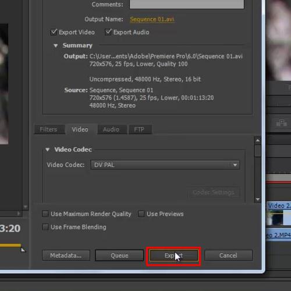The image size is (291, 291).
Task: Enable the Use Previews checkbox
Action: (141, 214)
